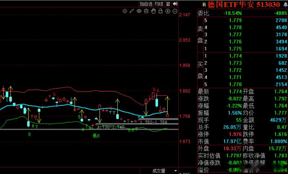This screenshot has height=174, width=288.
Task: Click sell volume 2708
Action: pyautogui.click(x=281, y=20)
